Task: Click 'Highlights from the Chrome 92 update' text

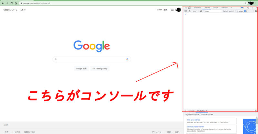Action: click(x=199, y=114)
